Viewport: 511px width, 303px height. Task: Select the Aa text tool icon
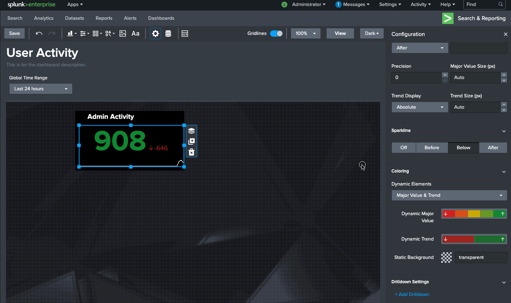pos(135,34)
